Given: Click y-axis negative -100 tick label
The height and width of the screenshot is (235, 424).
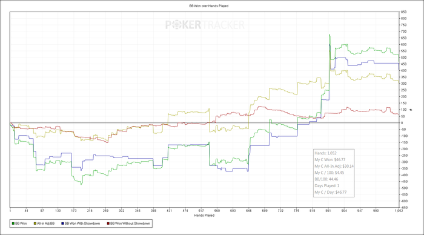Looking at the screenshot, I should [404, 136].
